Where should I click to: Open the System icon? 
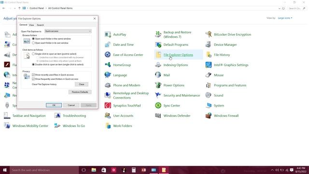[x=209, y=105]
